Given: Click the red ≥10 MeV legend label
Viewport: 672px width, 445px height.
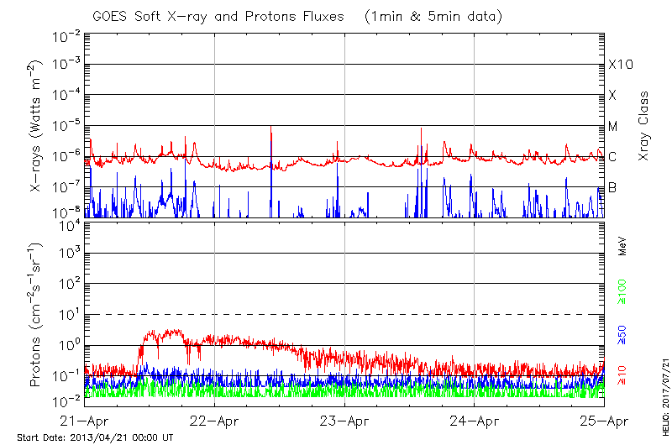Looking at the screenshot, I should pos(623,373).
